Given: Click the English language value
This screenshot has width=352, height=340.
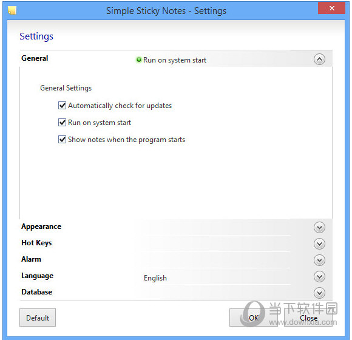Looking at the screenshot, I should point(155,278).
